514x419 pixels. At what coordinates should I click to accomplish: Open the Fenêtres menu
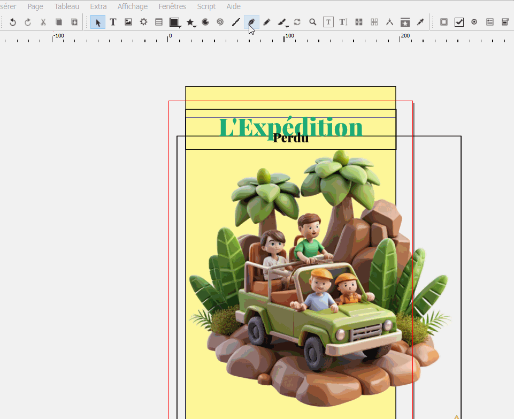(x=172, y=6)
